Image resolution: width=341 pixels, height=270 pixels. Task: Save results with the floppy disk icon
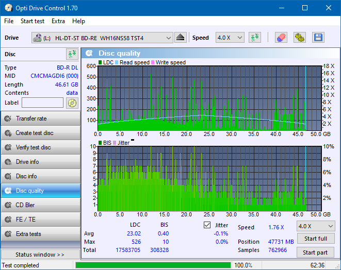click(x=318, y=38)
